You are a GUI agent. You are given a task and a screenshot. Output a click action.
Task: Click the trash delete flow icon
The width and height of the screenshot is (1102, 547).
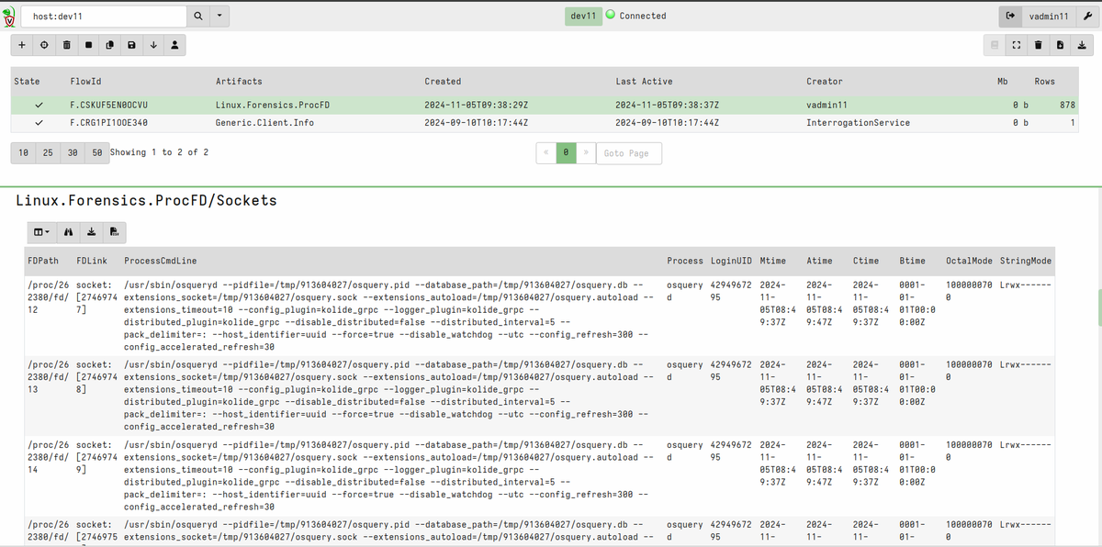pos(66,44)
